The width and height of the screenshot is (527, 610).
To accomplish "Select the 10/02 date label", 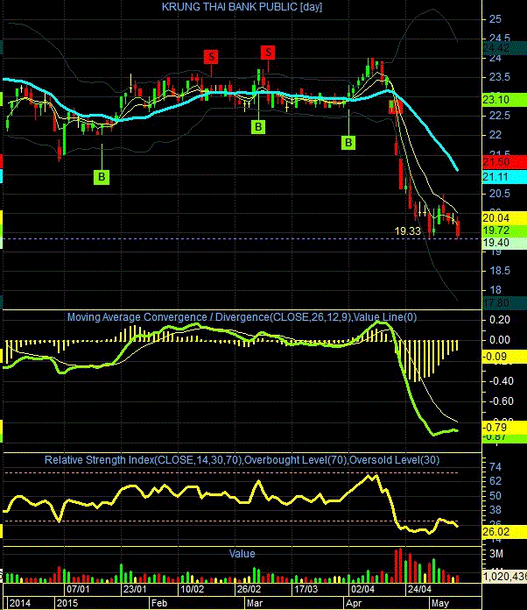I will pyautogui.click(x=192, y=589).
